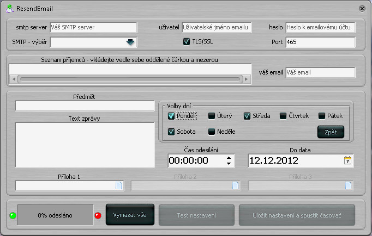372x236 pixels.
Task: Click the Vymazat vše button
Action: click(x=130, y=215)
